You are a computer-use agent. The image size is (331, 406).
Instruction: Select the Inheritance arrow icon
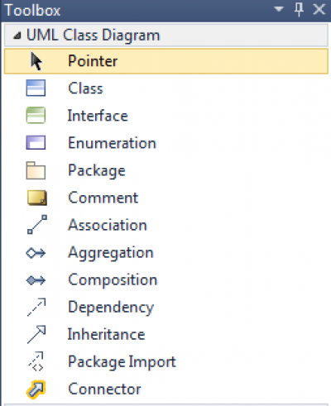pyautogui.click(x=36, y=334)
